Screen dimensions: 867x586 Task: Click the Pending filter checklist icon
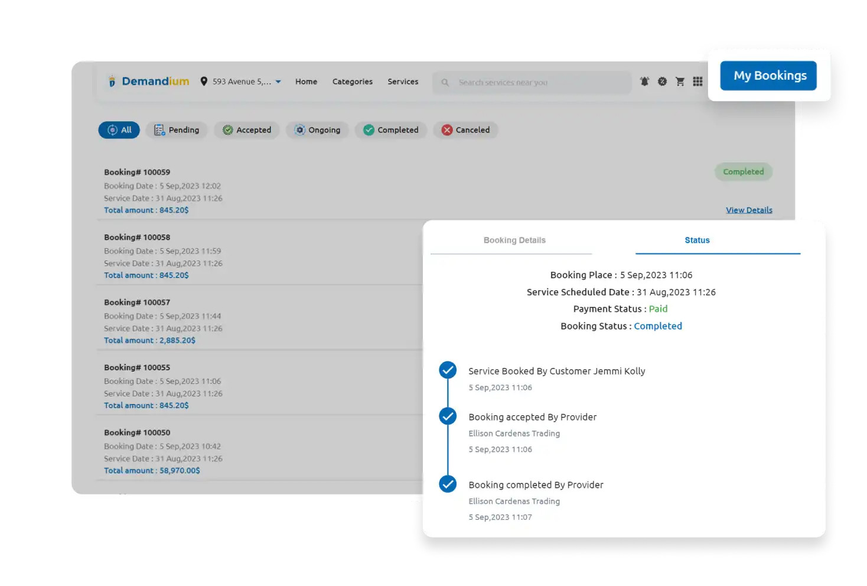pyautogui.click(x=159, y=130)
